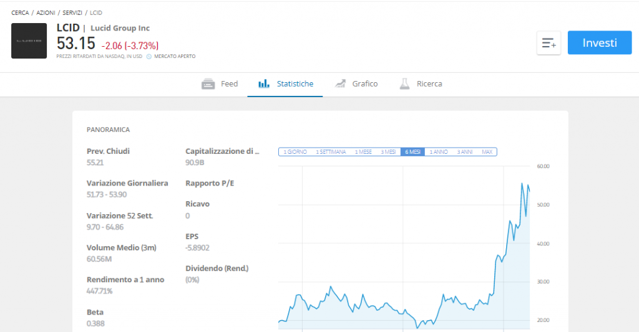
Task: Click the Beta value 0.388
Action: pyautogui.click(x=95, y=323)
